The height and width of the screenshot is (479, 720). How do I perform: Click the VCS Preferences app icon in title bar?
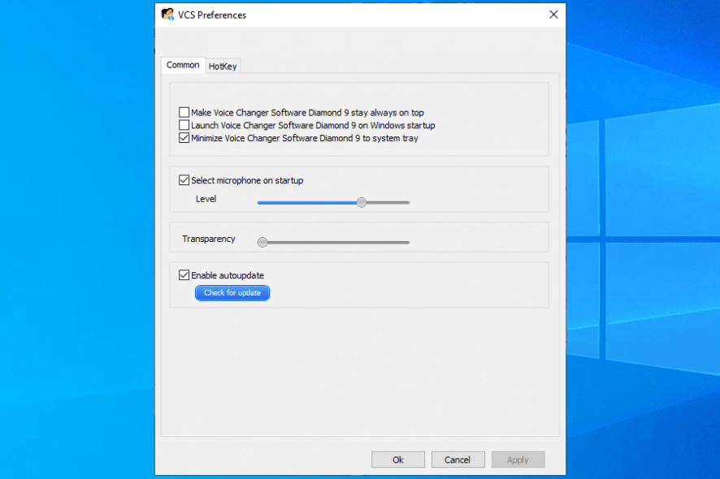coord(167,15)
